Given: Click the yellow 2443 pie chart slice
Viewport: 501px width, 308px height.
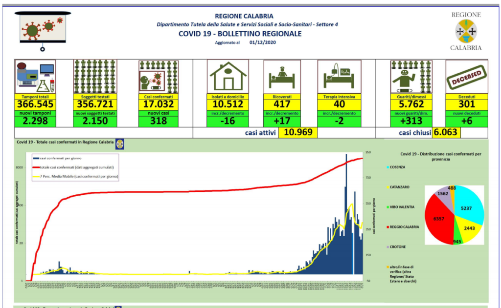Looking at the screenshot, I should [x=470, y=228].
